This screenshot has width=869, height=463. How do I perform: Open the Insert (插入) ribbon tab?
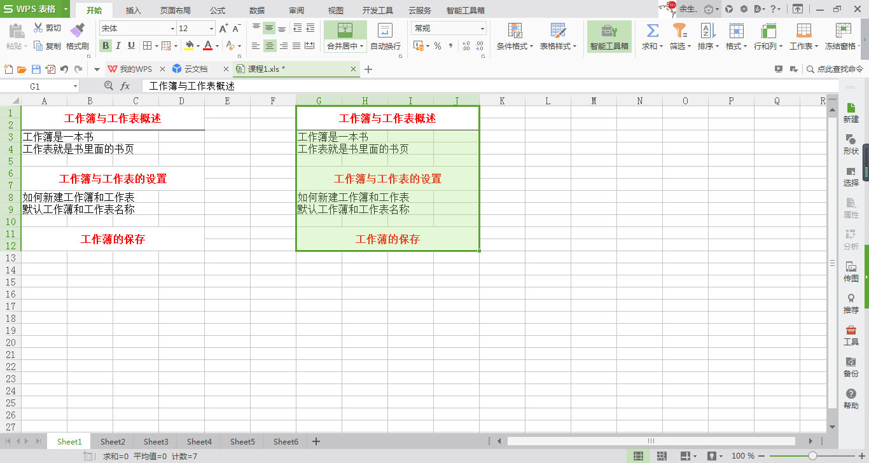[134, 11]
